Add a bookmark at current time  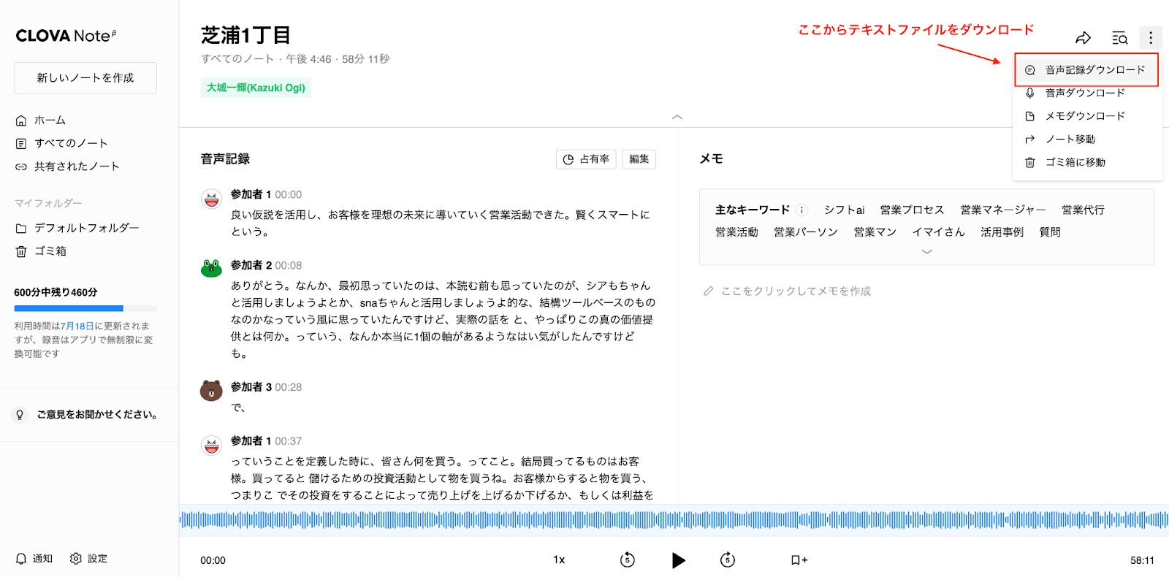tap(799, 560)
